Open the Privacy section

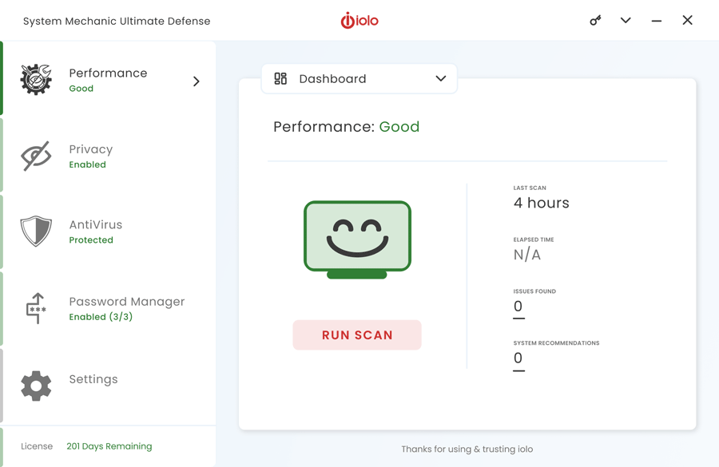click(x=108, y=156)
